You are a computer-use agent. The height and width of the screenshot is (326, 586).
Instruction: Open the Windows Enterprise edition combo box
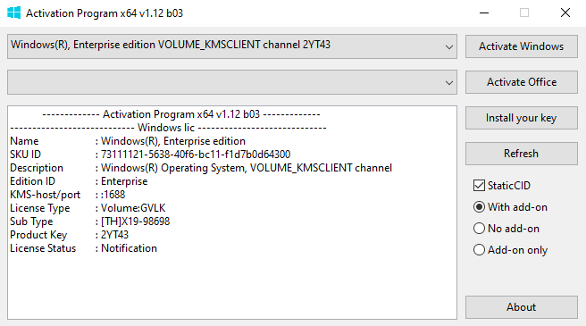(x=232, y=46)
